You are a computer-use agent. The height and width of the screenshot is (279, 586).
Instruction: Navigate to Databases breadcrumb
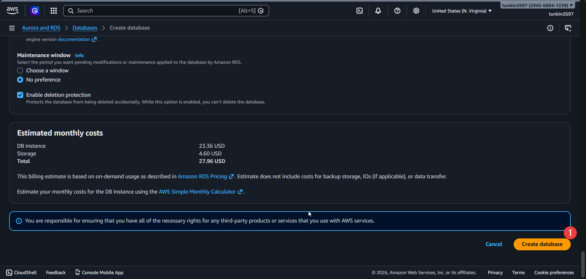coord(85,28)
